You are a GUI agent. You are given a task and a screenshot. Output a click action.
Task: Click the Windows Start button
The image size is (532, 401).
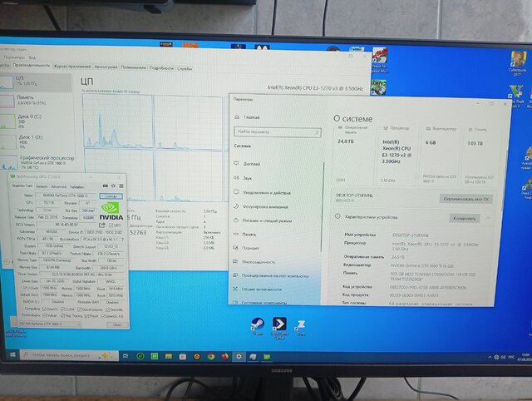coord(12,354)
